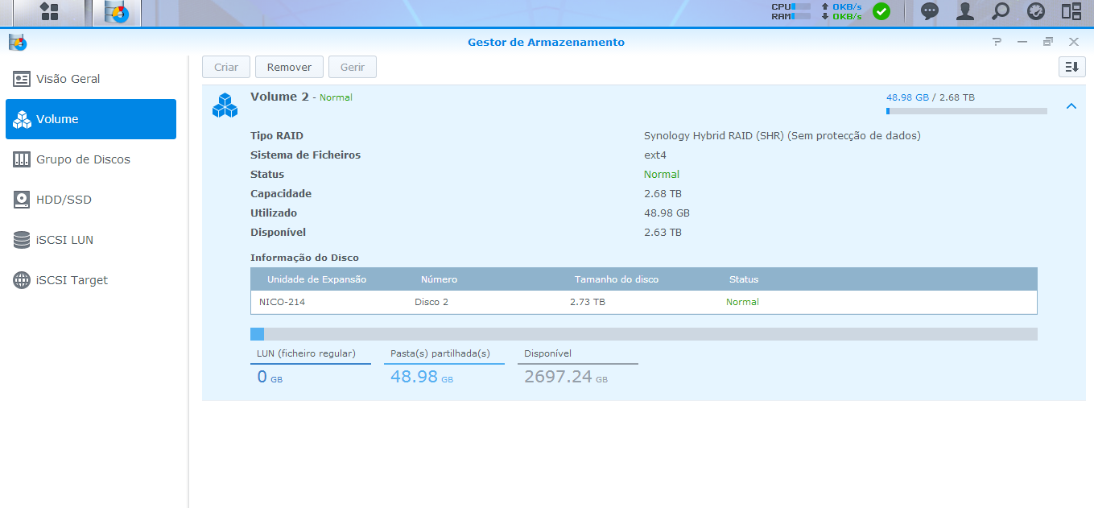Open the iSCSI Target section
1094x508 pixels.
pos(91,280)
